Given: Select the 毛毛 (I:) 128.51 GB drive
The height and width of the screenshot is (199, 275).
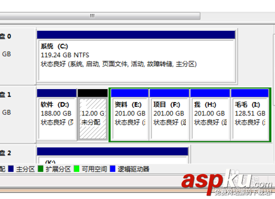Looking at the screenshot, I should pyautogui.click(x=250, y=114).
